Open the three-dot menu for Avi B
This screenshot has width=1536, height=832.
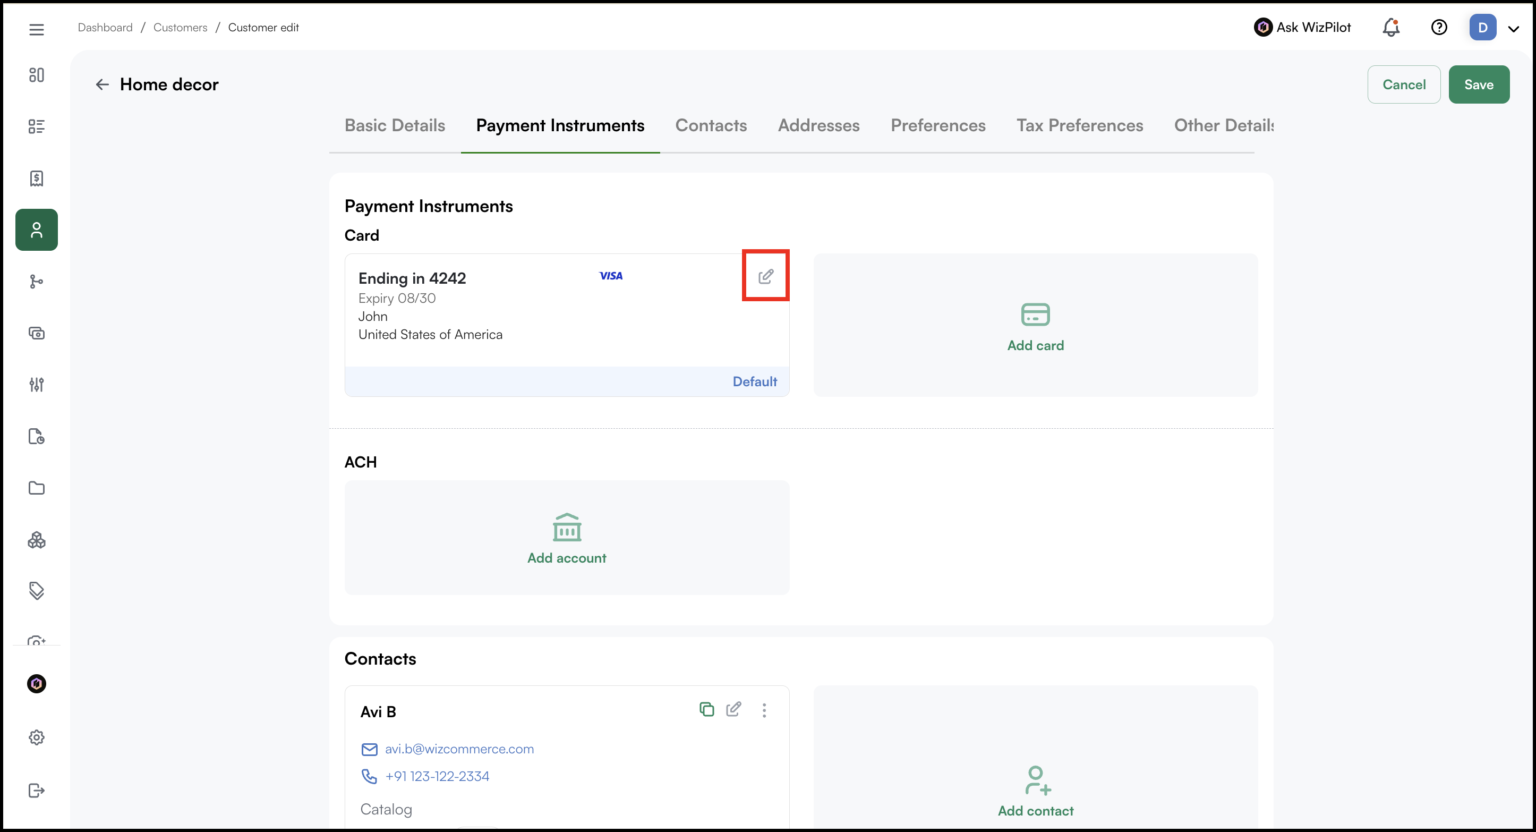tap(764, 710)
